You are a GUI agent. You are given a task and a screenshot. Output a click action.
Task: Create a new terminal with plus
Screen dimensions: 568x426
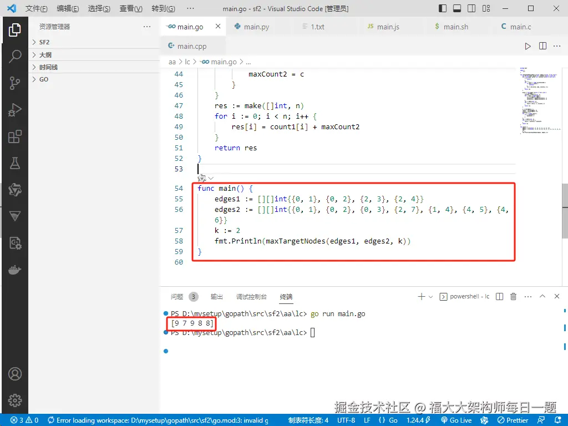pos(422,297)
